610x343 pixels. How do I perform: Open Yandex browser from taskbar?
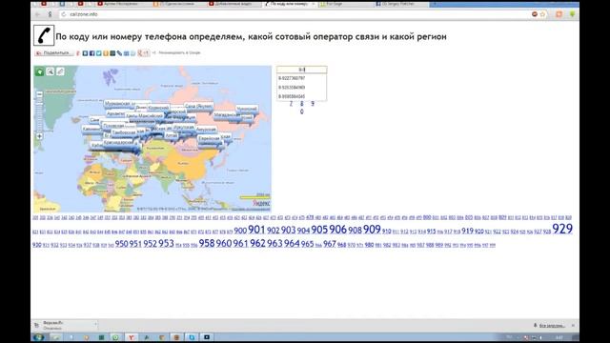(132, 337)
